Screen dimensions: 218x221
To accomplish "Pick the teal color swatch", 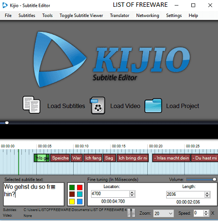I will tap(79, 194).
